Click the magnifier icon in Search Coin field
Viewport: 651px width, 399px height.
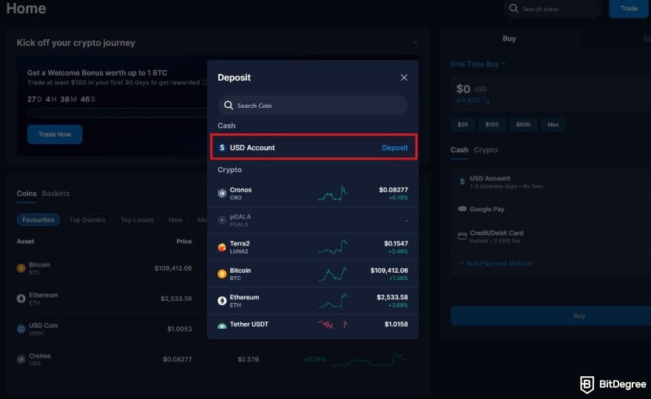229,106
